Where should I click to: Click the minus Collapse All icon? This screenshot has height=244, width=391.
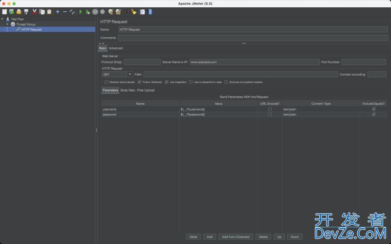pyautogui.click(x=65, y=12)
